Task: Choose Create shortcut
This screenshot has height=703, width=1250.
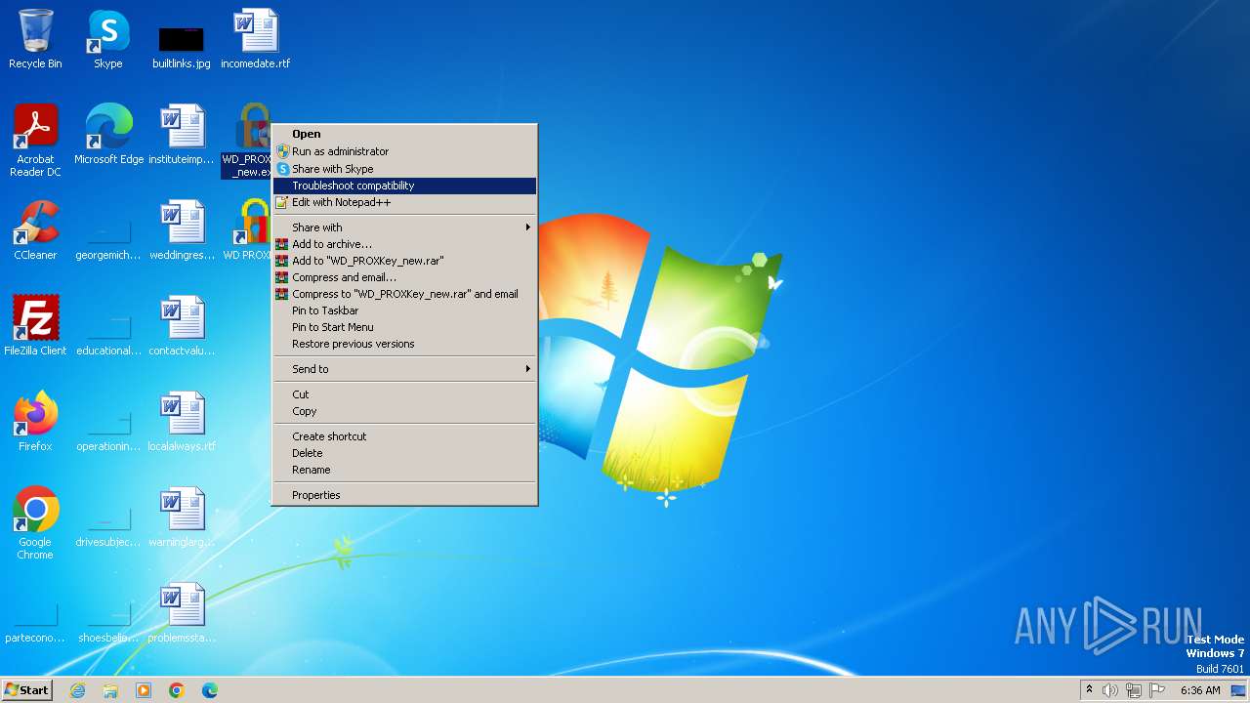Action: [404, 436]
